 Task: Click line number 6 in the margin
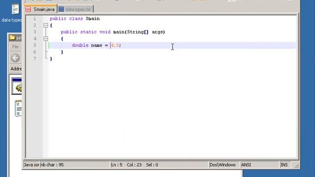point(35,52)
